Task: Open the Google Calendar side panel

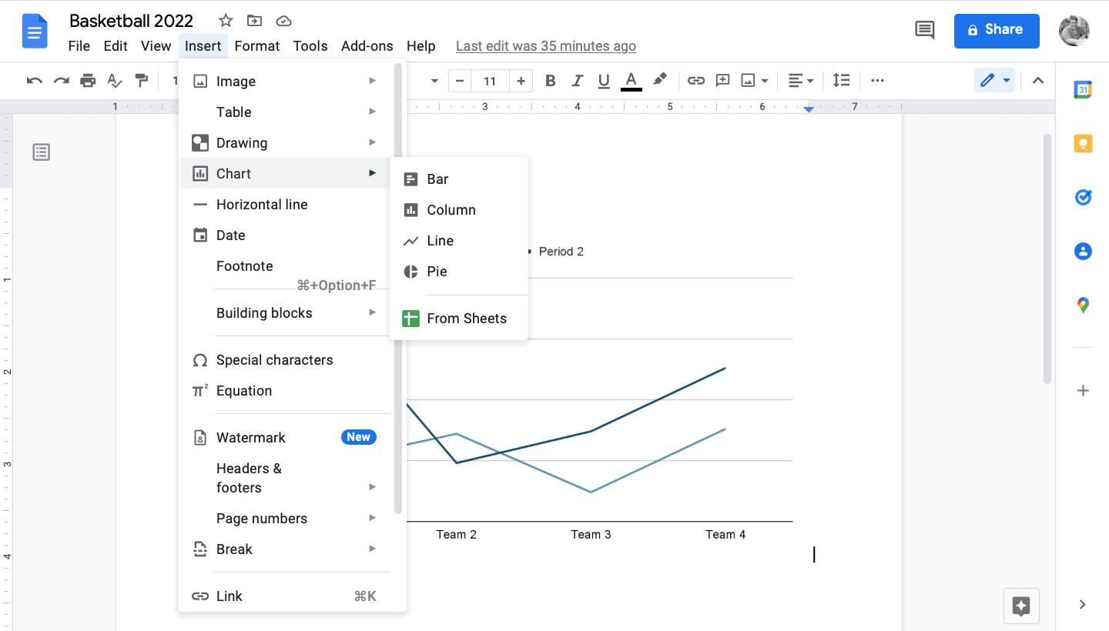Action: click(1083, 89)
